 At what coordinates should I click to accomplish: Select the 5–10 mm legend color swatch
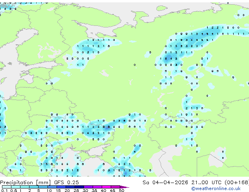click(43, 187)
